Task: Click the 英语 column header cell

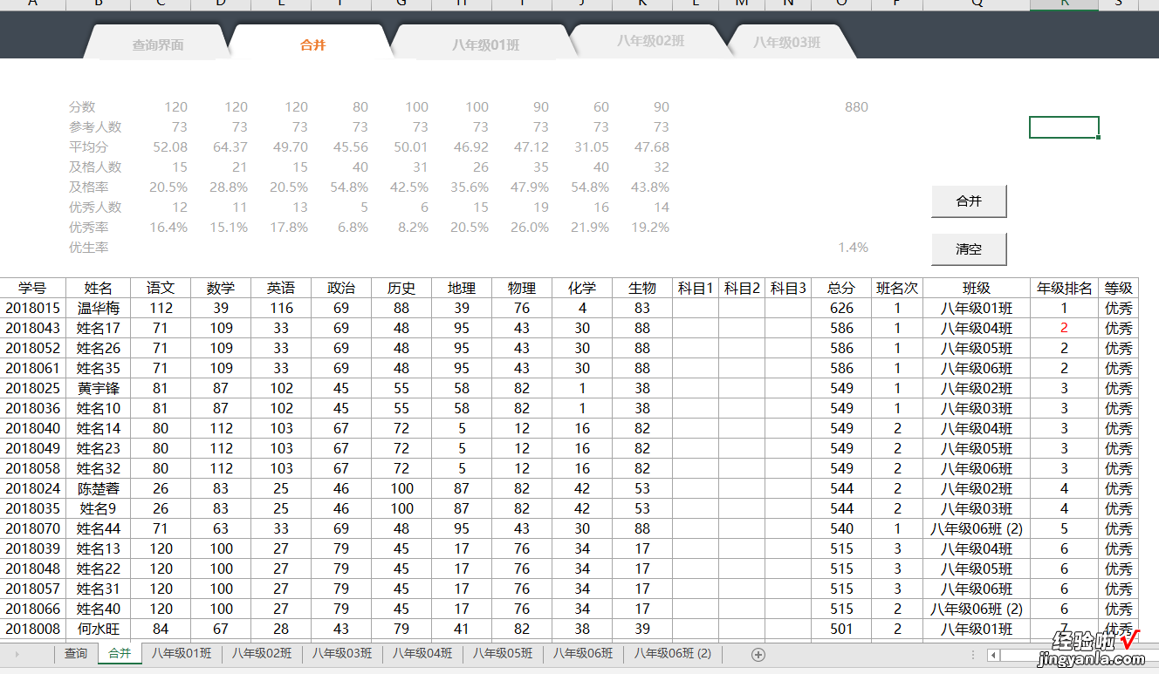Action: tap(281, 288)
